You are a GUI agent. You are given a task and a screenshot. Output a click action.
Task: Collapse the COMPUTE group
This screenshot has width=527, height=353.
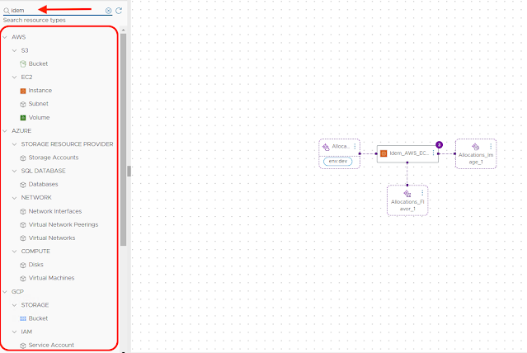(15, 251)
